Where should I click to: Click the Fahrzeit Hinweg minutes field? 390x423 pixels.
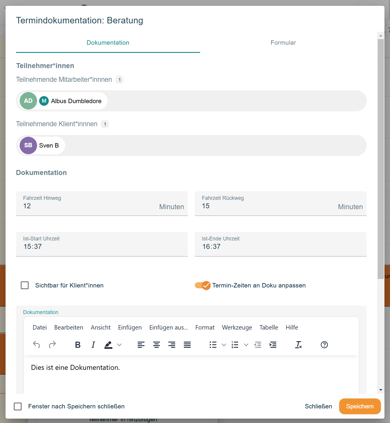coord(88,206)
